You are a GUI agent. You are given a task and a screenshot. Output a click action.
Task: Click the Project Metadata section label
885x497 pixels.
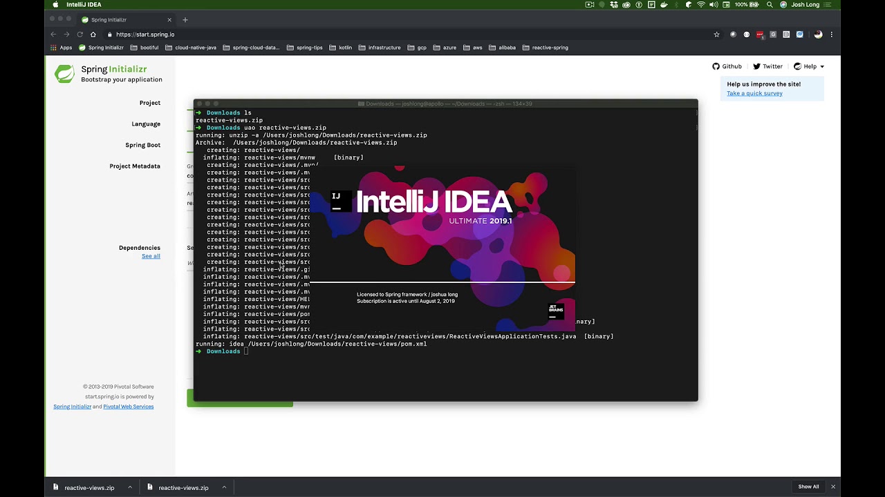[135, 166]
